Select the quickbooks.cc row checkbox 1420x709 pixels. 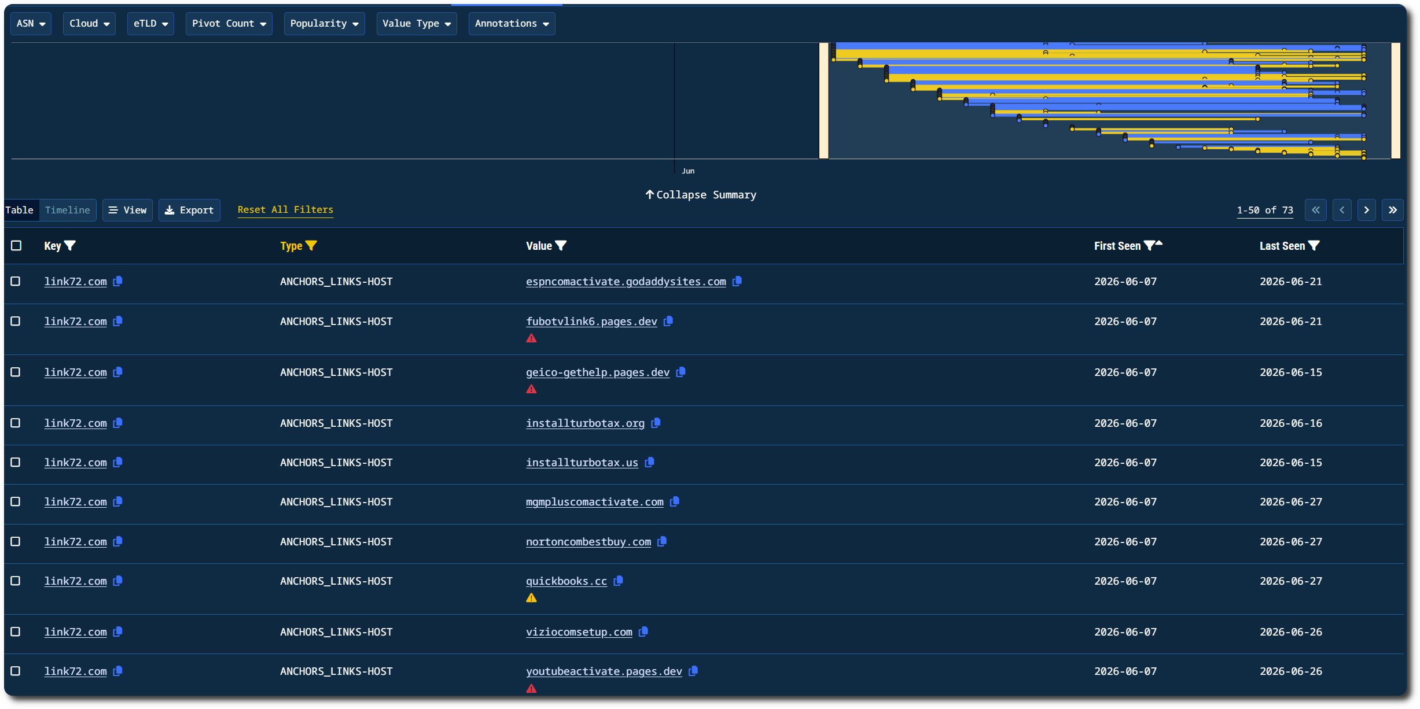pos(16,581)
